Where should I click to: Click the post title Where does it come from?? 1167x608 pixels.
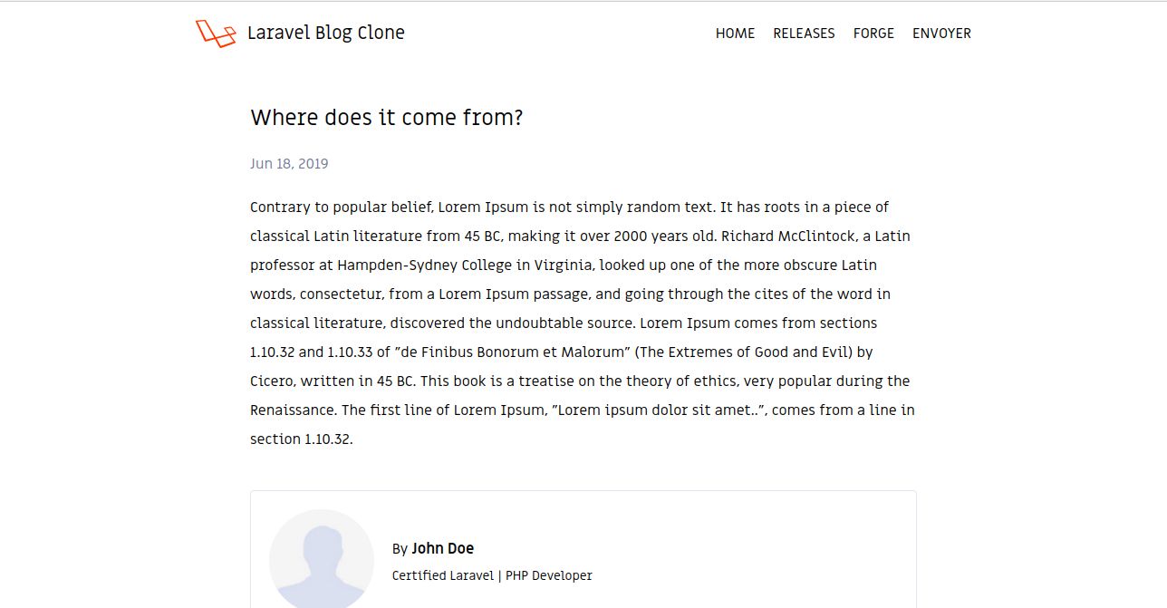(x=387, y=118)
